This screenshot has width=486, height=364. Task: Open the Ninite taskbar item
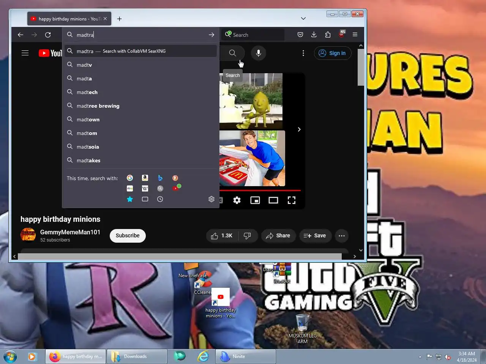(x=246, y=356)
